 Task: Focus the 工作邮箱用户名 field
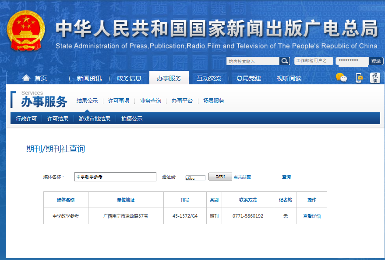pos(314,61)
